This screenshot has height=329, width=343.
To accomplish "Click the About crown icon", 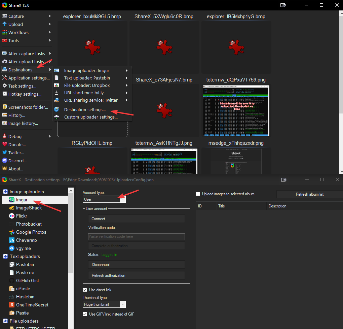I will 5,169.
